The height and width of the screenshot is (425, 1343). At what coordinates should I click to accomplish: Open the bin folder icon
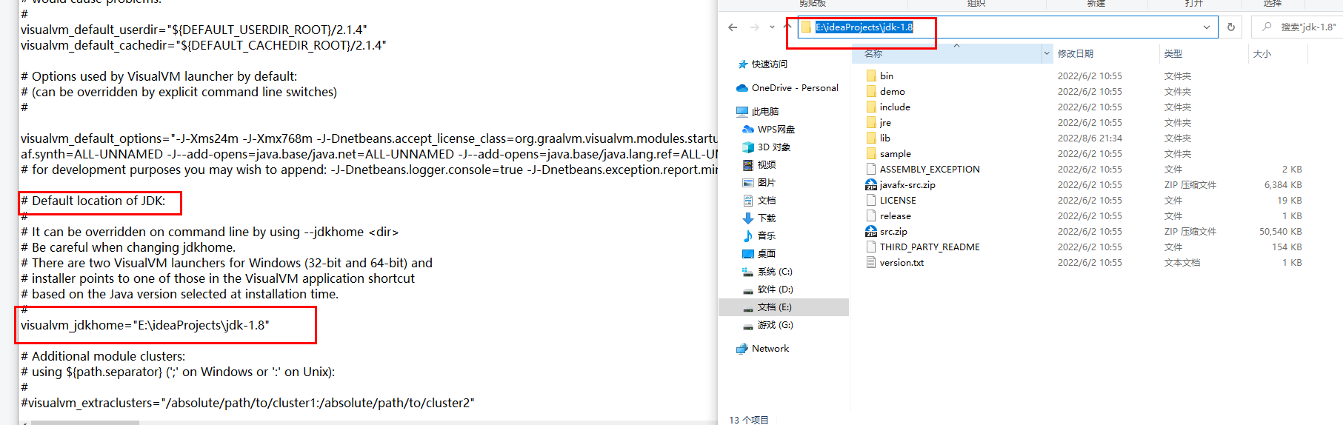pyautogui.click(x=871, y=76)
